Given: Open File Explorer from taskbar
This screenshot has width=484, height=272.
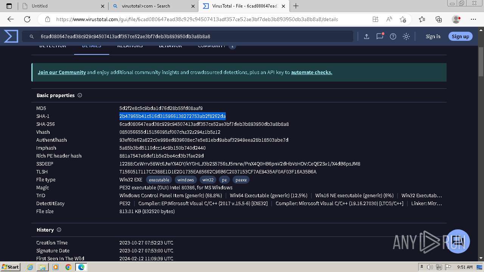Looking at the screenshot, I should click(x=43, y=267).
